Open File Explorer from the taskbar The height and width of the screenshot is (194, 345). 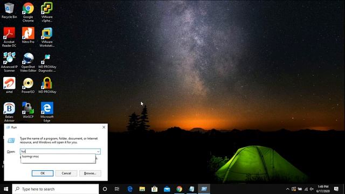[x=142, y=189]
